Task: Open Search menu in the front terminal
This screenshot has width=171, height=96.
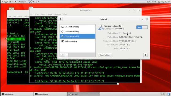Action: pyautogui.click(x=49, y=15)
